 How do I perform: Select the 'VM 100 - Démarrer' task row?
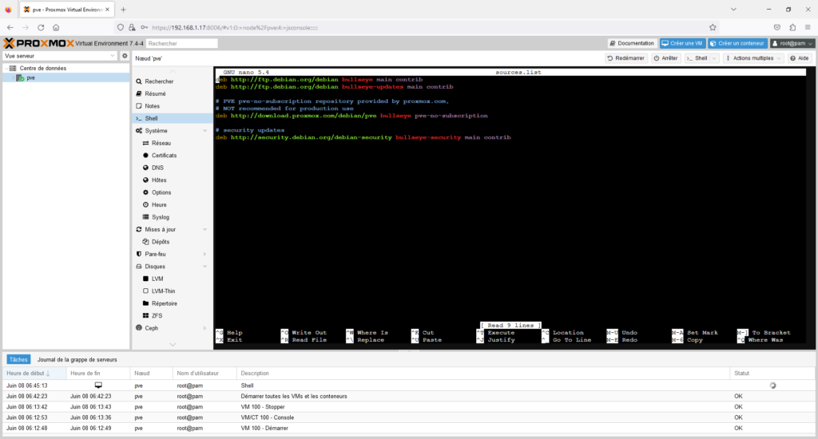(x=408, y=428)
